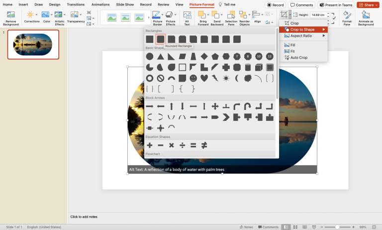Click the Picture Effects icon
The image size is (382, 230).
tap(169, 15)
